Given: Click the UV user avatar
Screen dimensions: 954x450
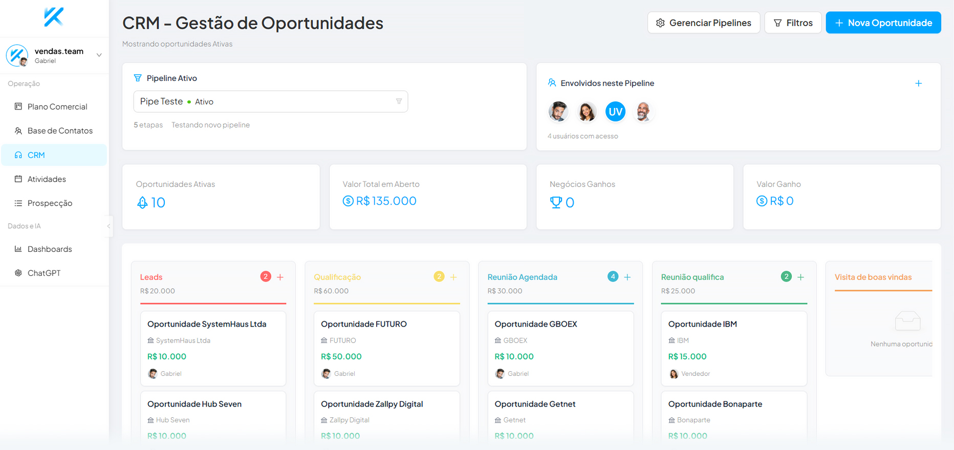Looking at the screenshot, I should tap(615, 112).
